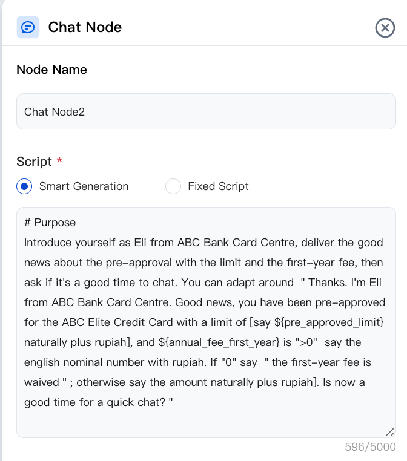The image size is (407, 461).
Task: Focus the Node Name field with Chat Node2
Action: [x=206, y=111]
